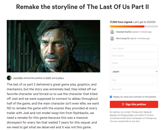Image resolution: width=164 pixels, height=130 pixels.
Task: Sign this petition
Action: coord(134,104)
